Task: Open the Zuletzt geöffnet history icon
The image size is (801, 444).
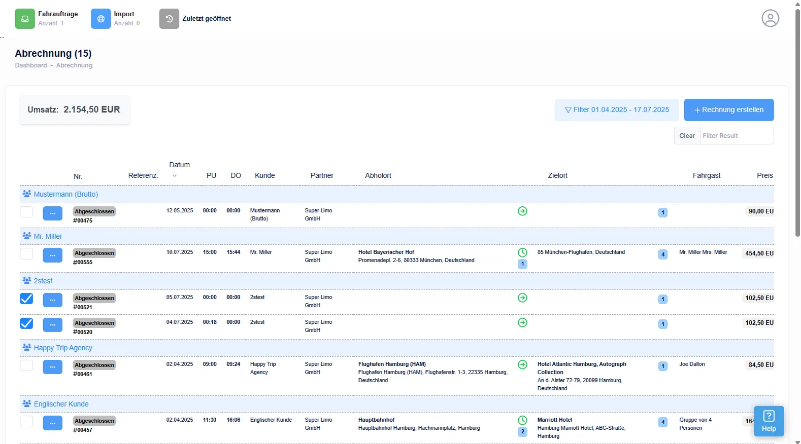Action: [x=169, y=19]
